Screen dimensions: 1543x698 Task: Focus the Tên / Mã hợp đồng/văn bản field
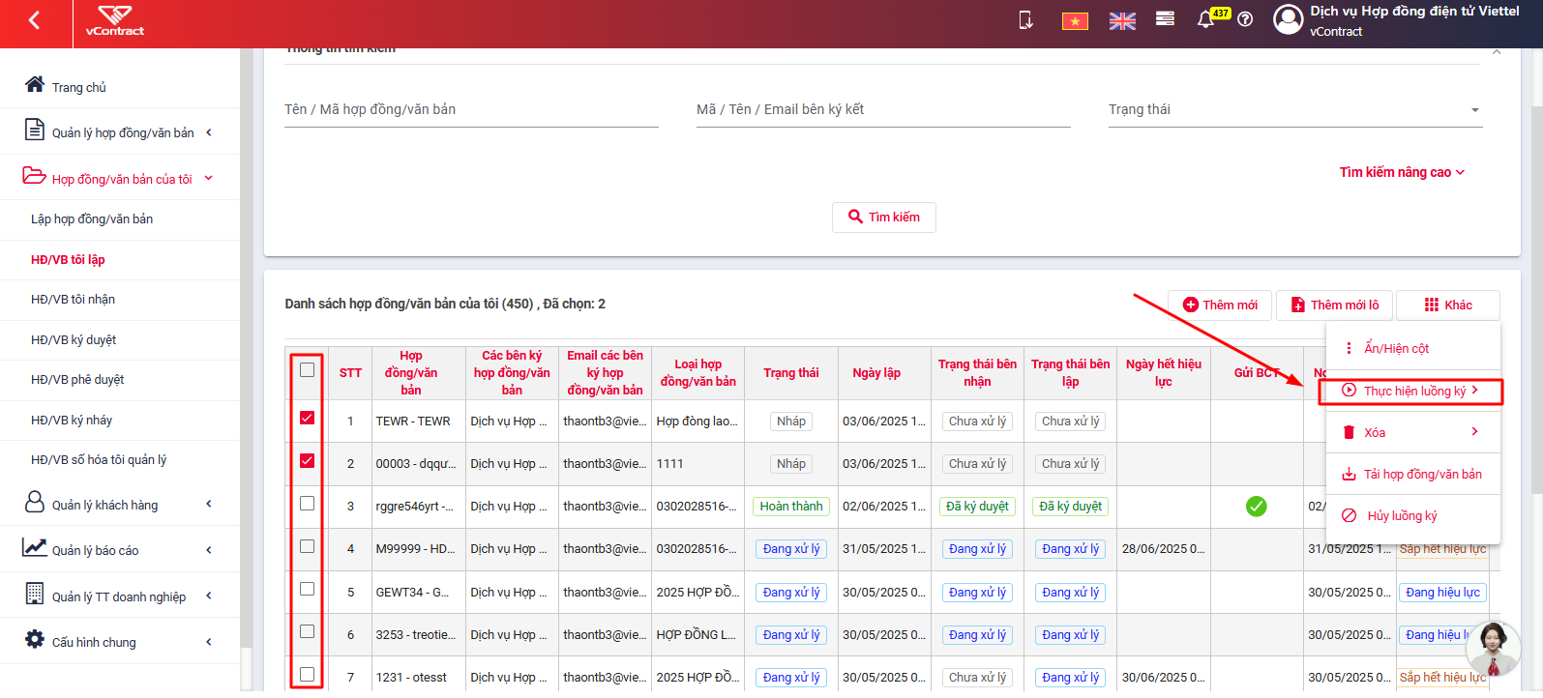pos(471,110)
